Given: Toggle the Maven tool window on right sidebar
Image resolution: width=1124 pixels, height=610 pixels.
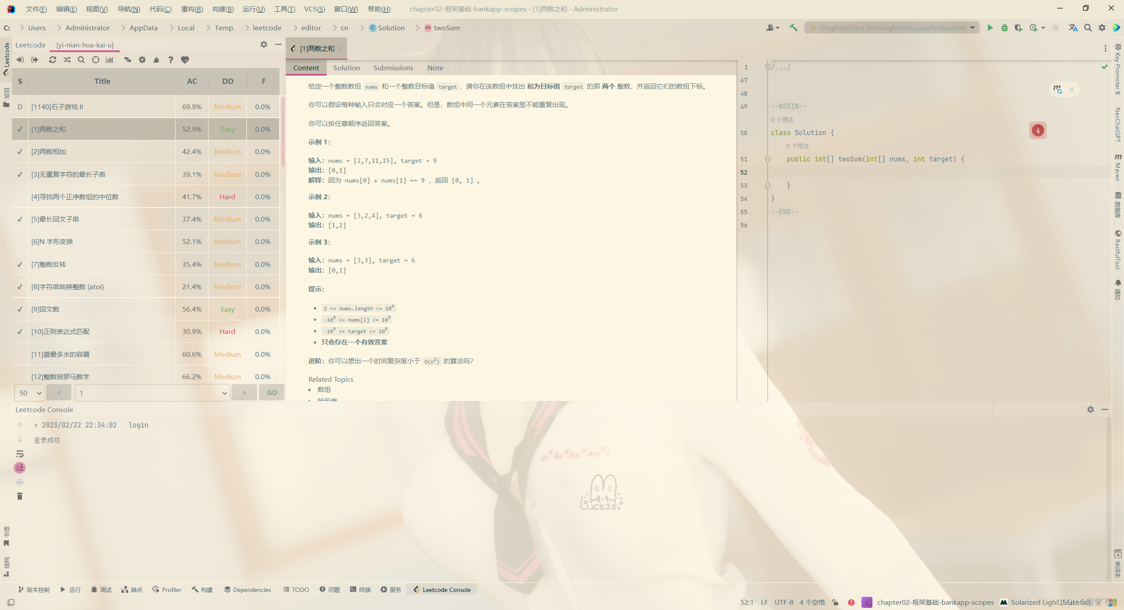Looking at the screenshot, I should coord(1118,167).
